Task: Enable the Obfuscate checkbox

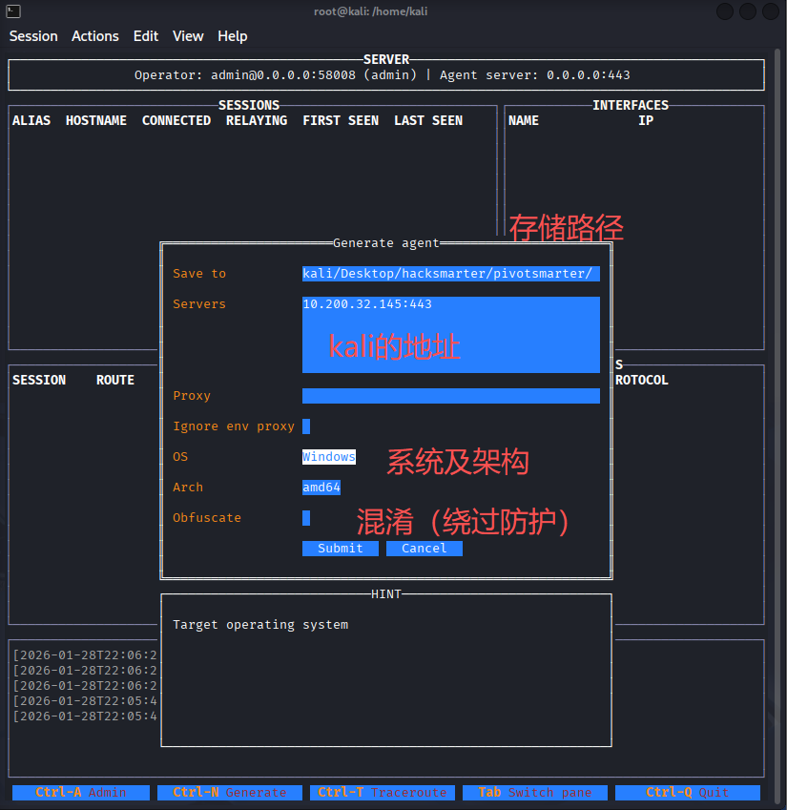Action: point(306,518)
